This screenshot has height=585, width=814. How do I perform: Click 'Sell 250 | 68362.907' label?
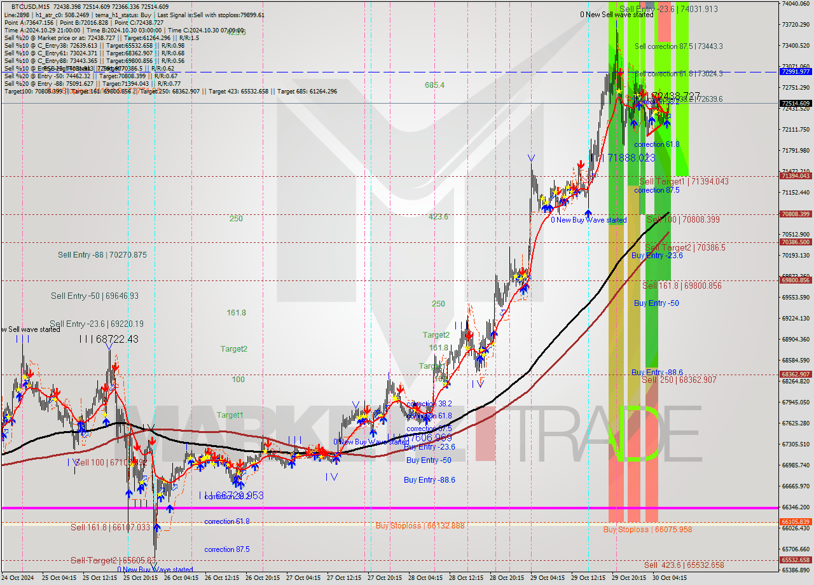pyautogui.click(x=679, y=380)
